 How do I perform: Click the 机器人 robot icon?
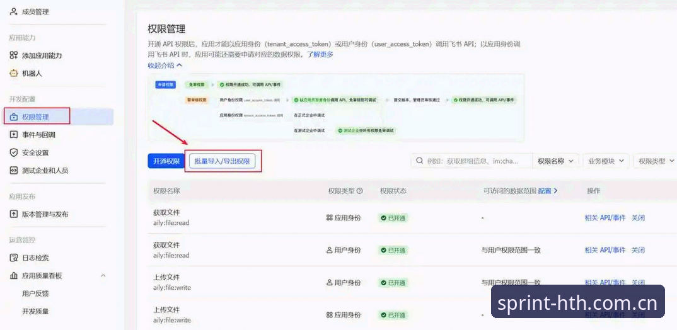(14, 74)
